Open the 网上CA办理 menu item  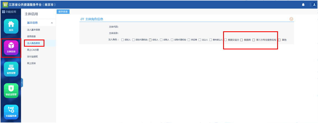[33, 50]
